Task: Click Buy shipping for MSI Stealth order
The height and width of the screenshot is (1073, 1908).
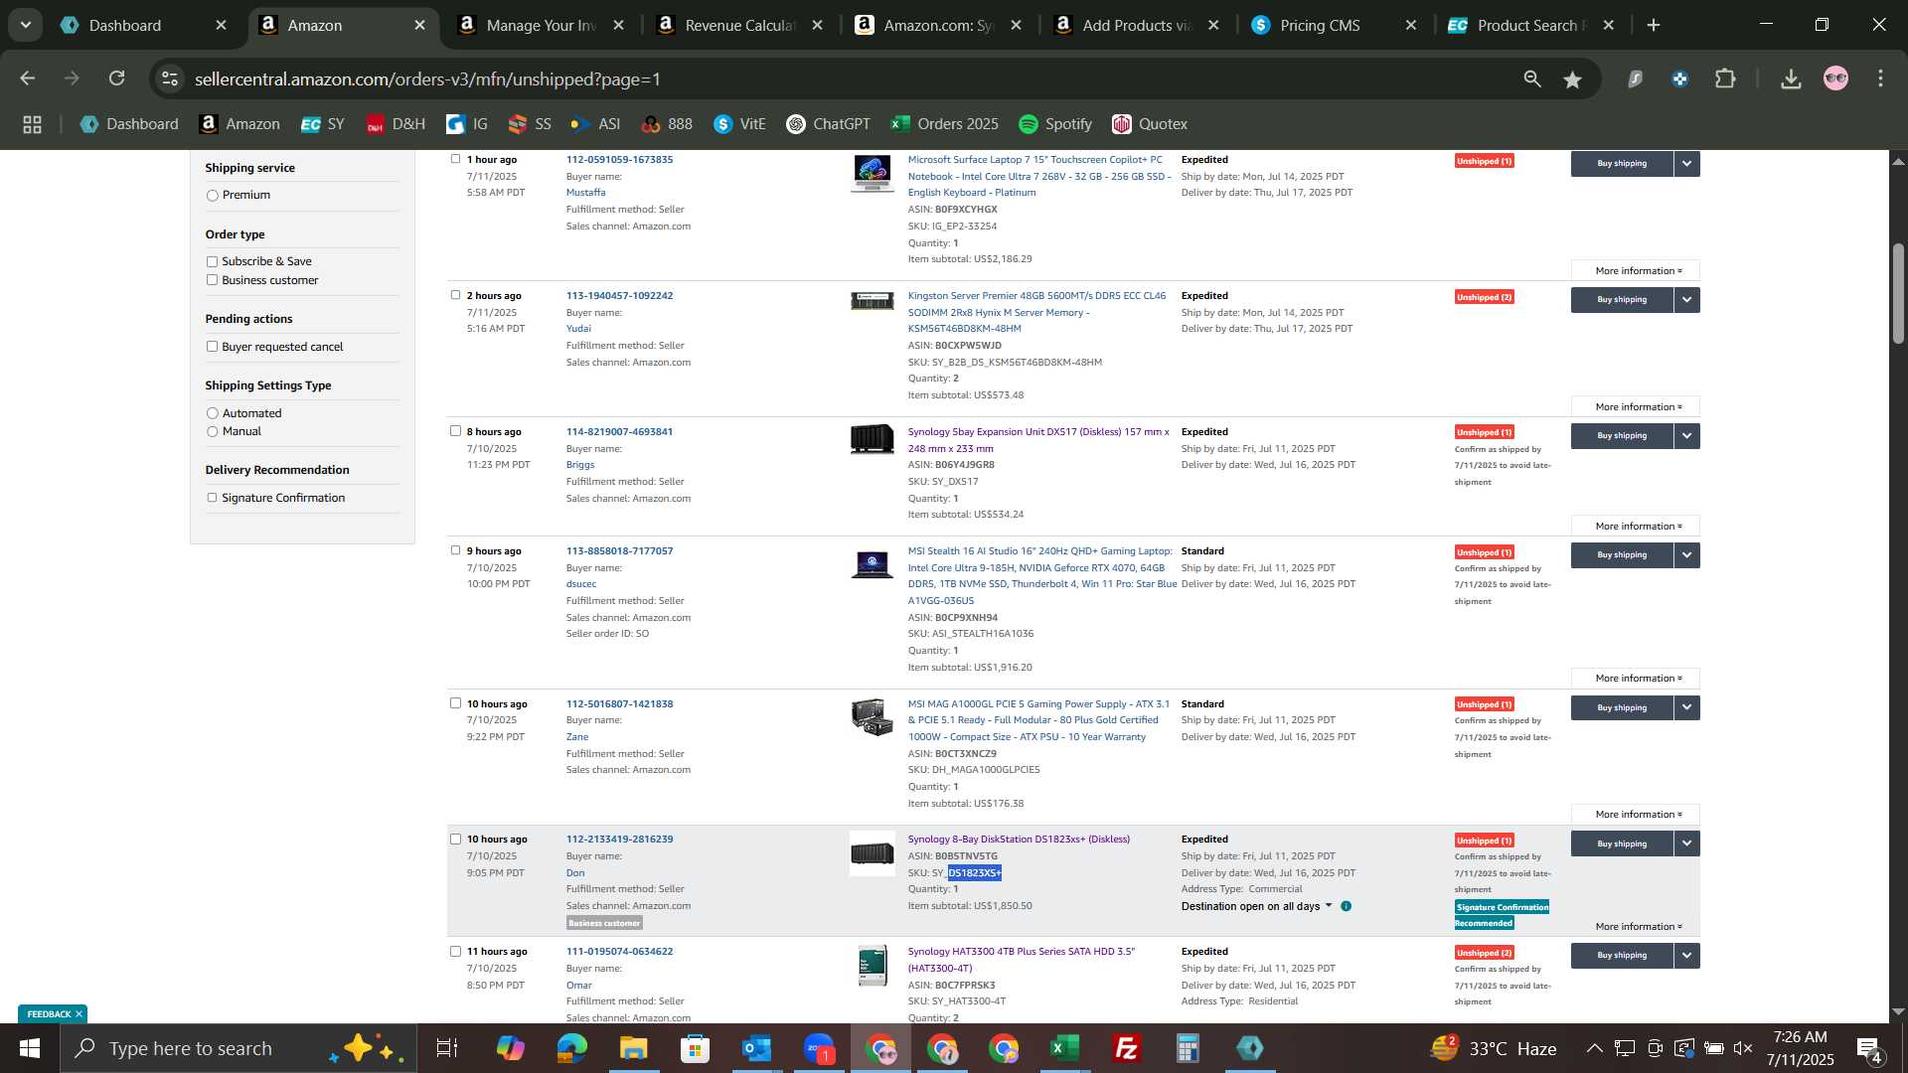Action: pos(1622,554)
